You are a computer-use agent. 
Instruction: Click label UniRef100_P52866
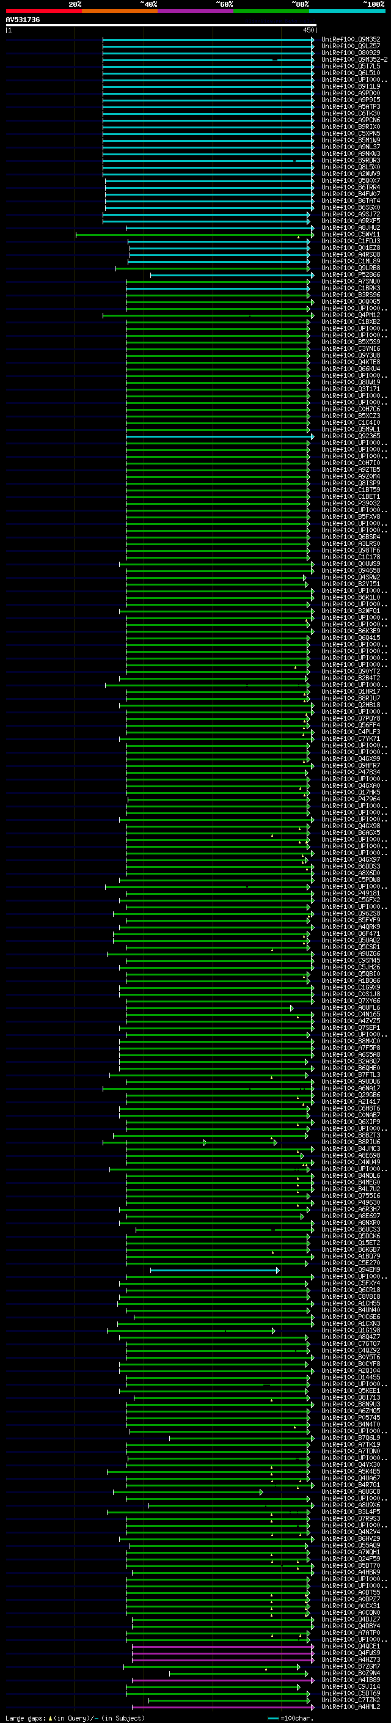(351, 274)
